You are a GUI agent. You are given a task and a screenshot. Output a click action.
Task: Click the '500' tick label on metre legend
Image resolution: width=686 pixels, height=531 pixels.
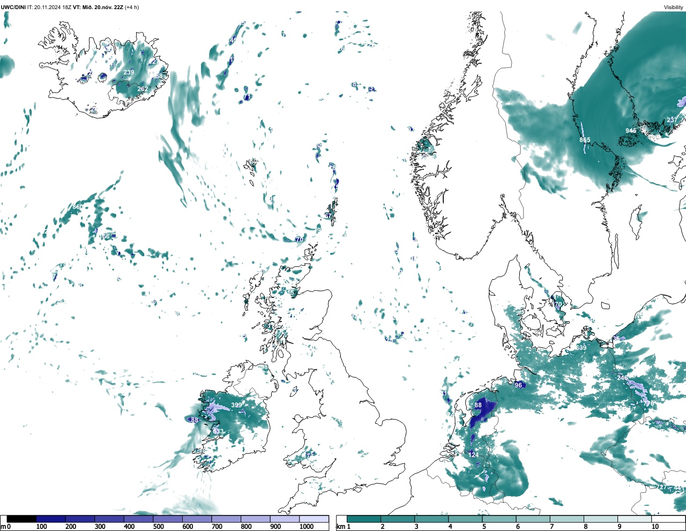click(158, 527)
